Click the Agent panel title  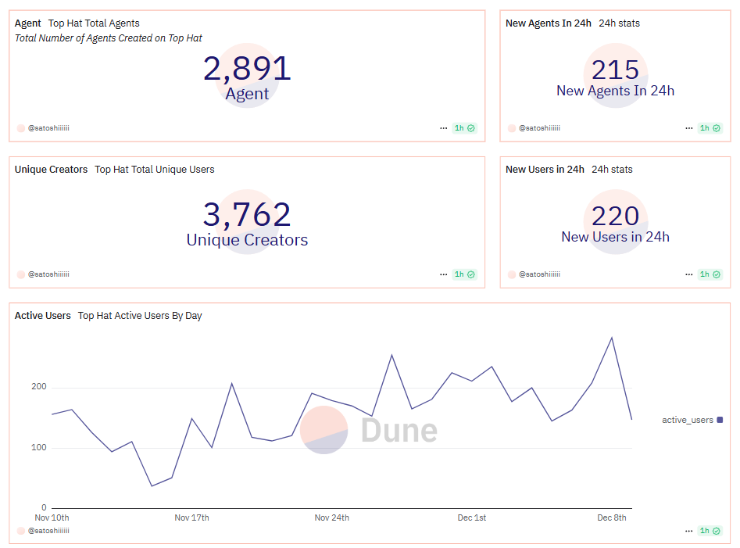coord(28,23)
